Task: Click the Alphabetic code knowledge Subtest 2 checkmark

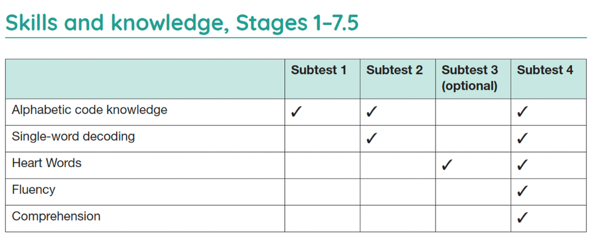Action: [371, 112]
